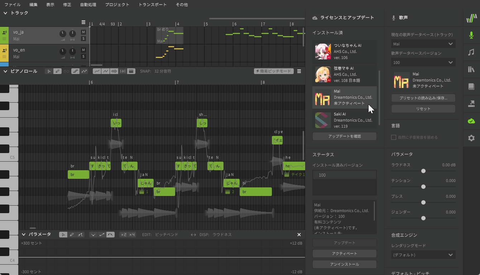This screenshot has height=275, width=480.
Task: Open the プロジェクト menu
Action: (117, 5)
